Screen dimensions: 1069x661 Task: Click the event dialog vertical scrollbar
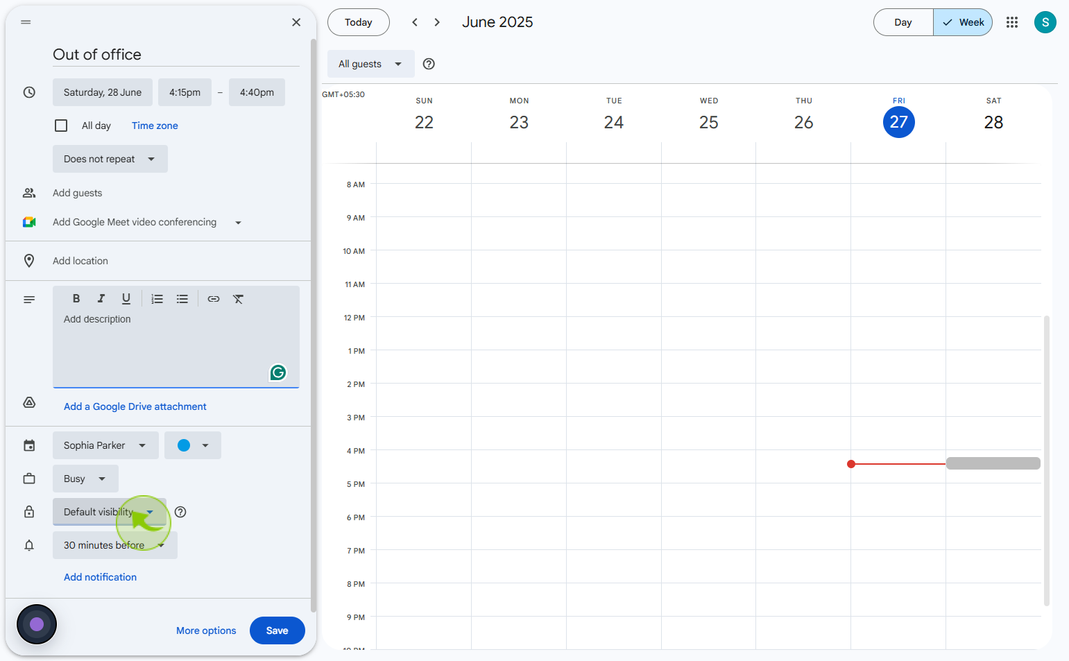click(x=314, y=326)
